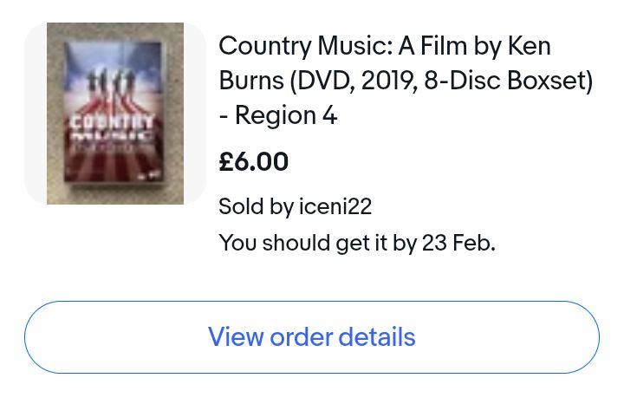Click the word 'Country' in item title
The image size is (624, 404).
pyautogui.click(x=264, y=46)
